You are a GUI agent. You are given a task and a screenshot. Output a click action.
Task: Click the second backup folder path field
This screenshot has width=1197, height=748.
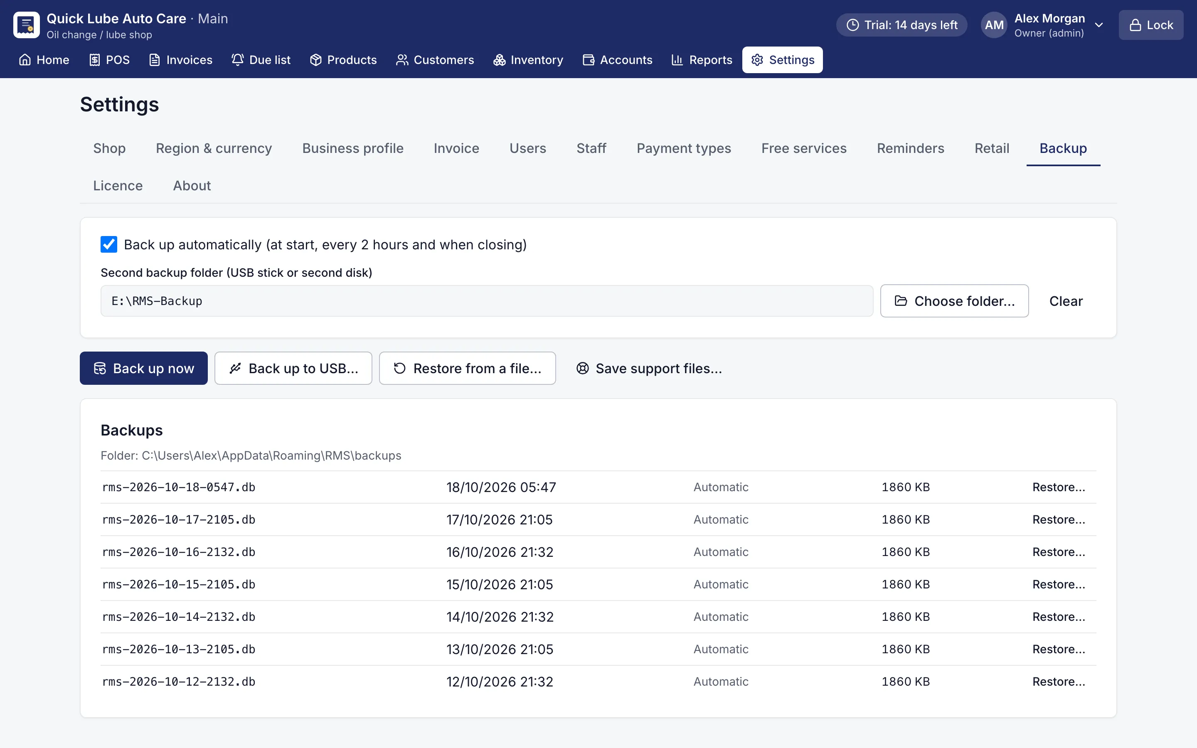487,301
